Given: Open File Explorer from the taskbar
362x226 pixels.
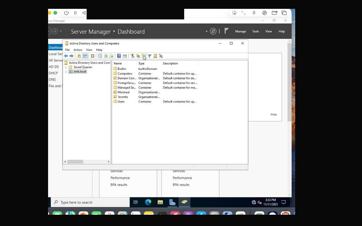Looking at the screenshot, I should click(x=160, y=202).
